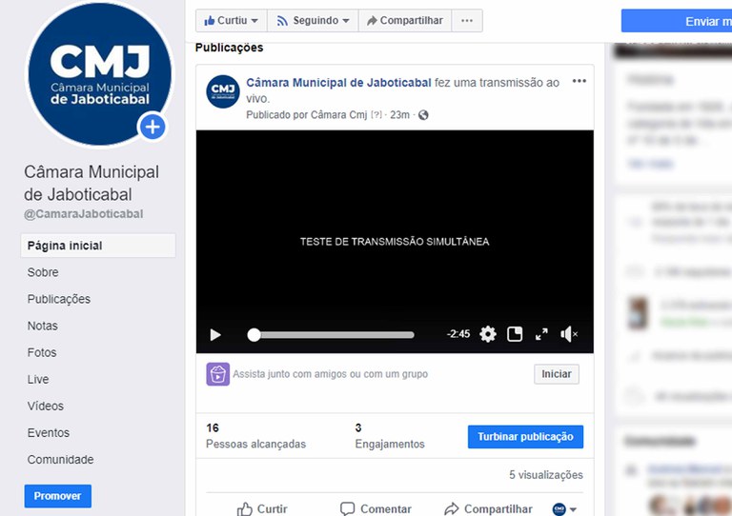Viewport: 732px width, 516px height.
Task: Click the [?] help marker beside Câmara Cmj
Action: 376,114
